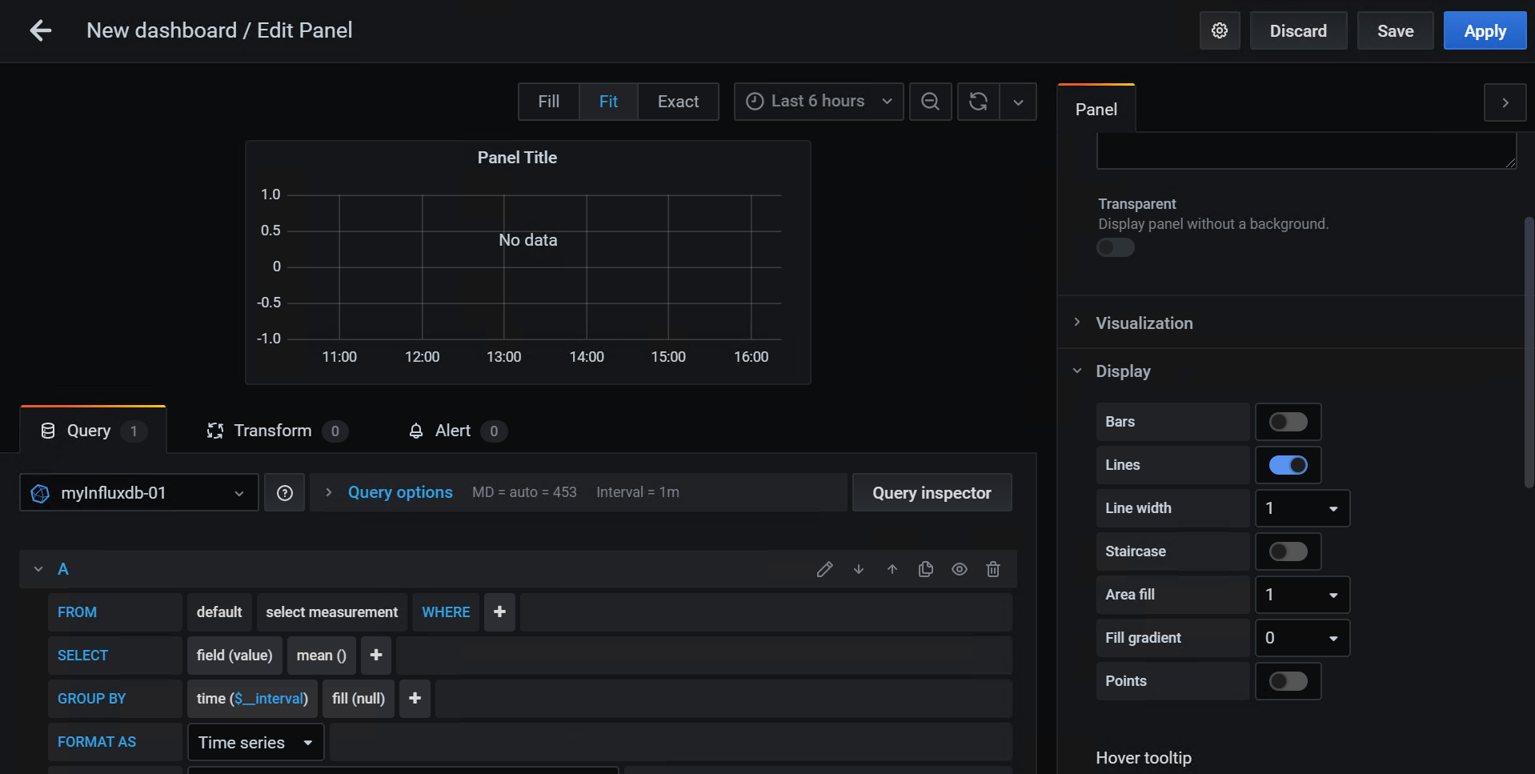Open dashboard settings gear icon
This screenshot has height=774, width=1535.
[x=1219, y=30]
